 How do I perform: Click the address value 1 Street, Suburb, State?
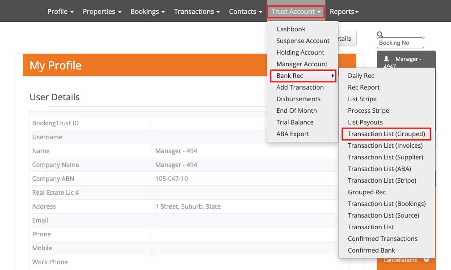[x=188, y=206]
